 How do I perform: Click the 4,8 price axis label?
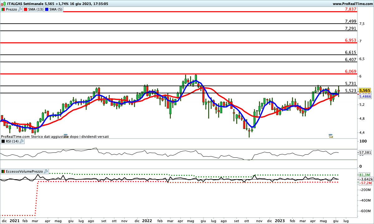tap(362, 119)
